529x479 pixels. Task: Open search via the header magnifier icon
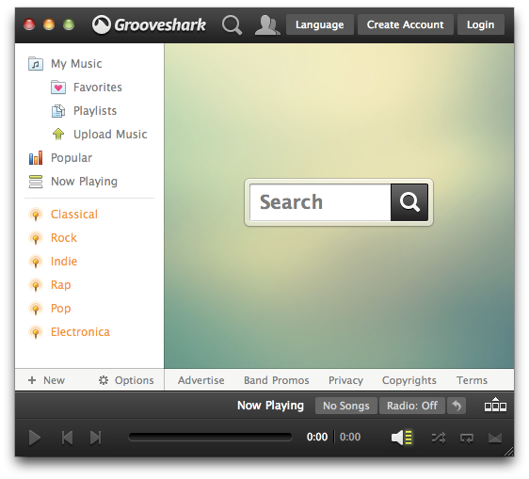tap(232, 25)
